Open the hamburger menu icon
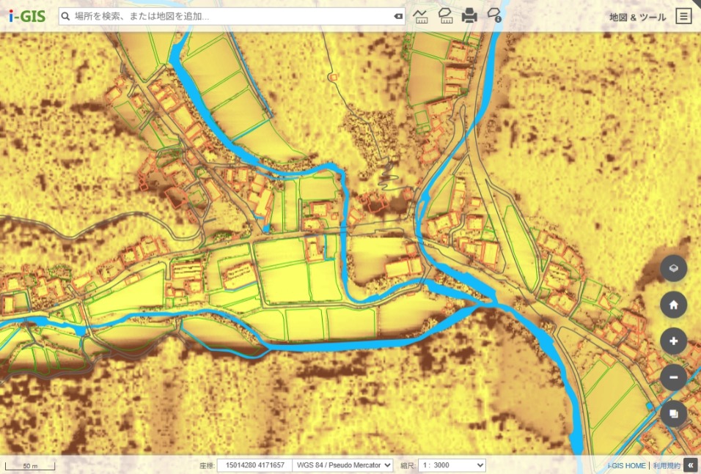Viewport: 701px width, 474px height. click(683, 16)
